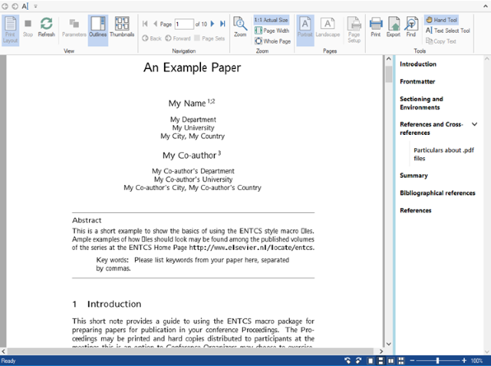The image size is (491, 366).
Task: Activate the Hand Tool
Action: pyautogui.click(x=442, y=20)
